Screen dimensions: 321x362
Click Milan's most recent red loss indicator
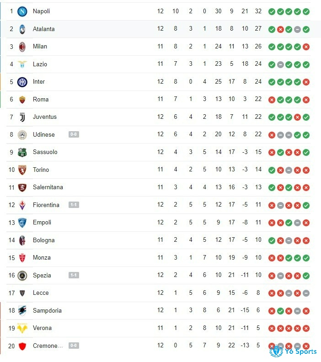(x=306, y=47)
